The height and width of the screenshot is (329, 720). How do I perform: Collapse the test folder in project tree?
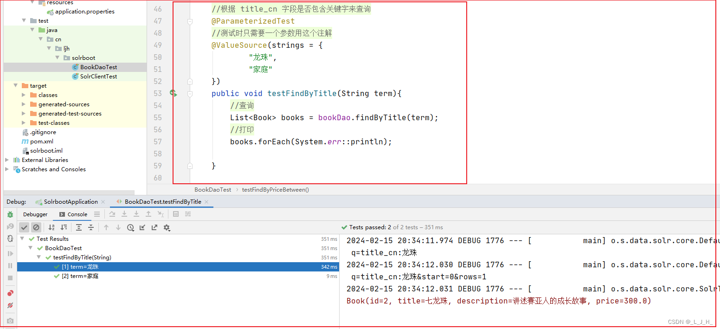click(25, 20)
